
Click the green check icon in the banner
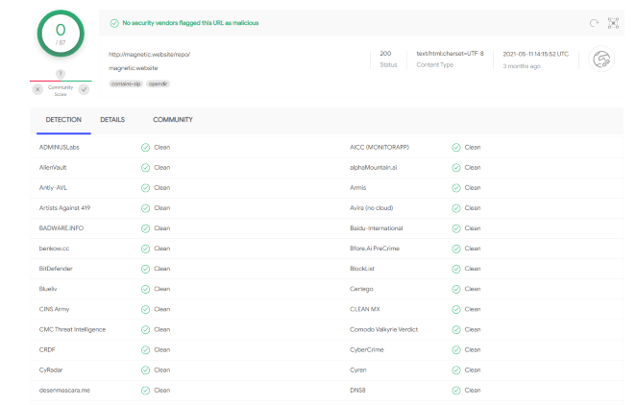114,22
